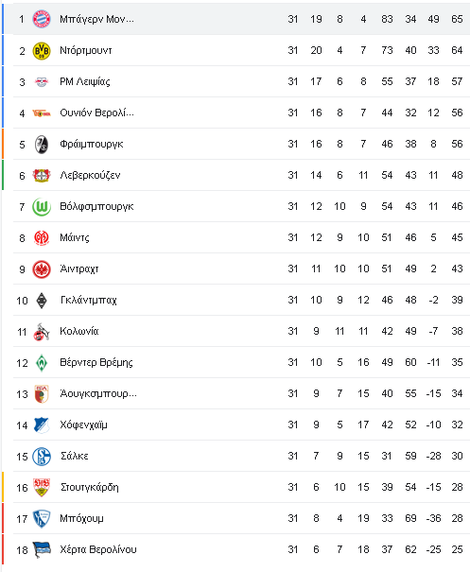Image resolution: width=470 pixels, height=572 pixels.
Task: Click the Eintracht eagle logo
Action: [42, 269]
